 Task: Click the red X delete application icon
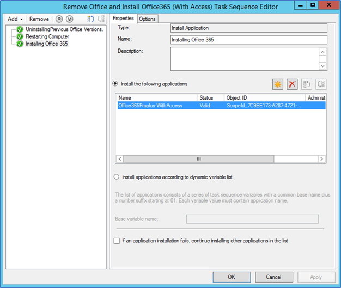292,84
